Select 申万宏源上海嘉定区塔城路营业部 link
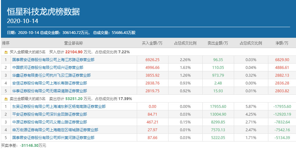The image size is (296, 149). pos(55,130)
